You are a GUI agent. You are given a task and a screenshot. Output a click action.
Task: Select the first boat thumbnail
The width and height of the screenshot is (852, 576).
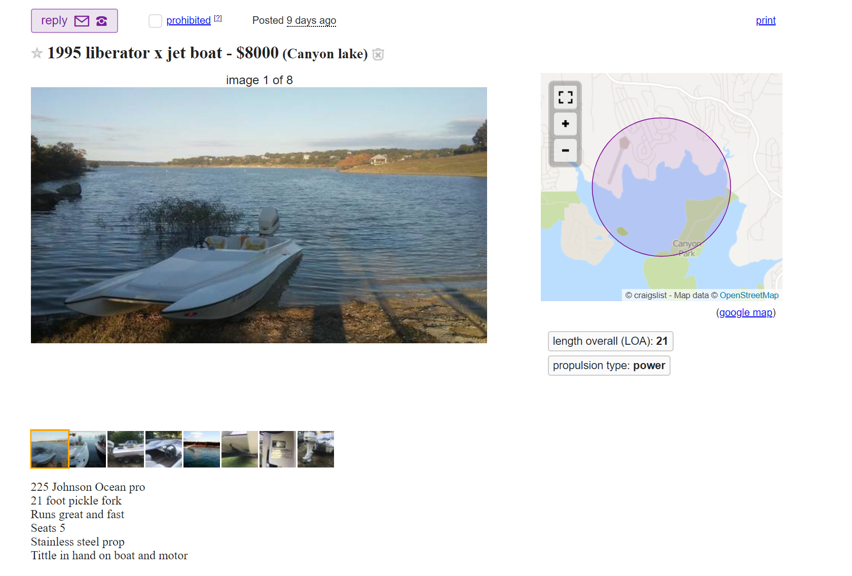point(50,449)
